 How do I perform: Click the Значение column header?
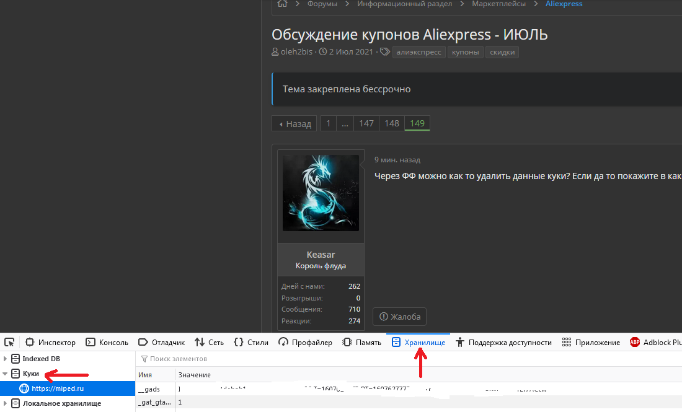pyautogui.click(x=428, y=375)
